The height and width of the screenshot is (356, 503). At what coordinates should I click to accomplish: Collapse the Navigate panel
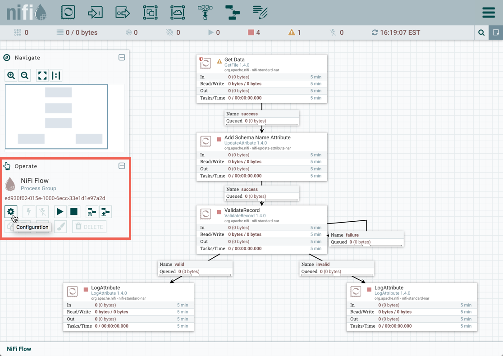click(122, 57)
